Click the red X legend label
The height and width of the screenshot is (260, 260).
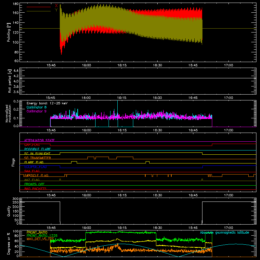[x=56, y=6]
